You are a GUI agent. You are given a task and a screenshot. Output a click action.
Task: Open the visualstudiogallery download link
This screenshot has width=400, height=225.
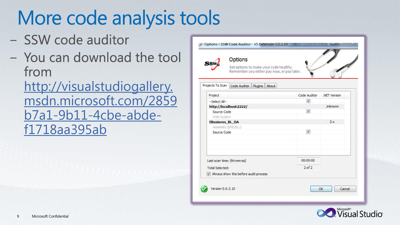[100, 108]
